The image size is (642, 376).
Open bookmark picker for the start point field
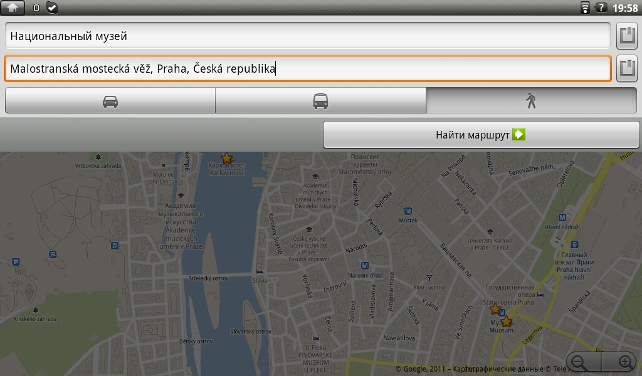click(627, 36)
